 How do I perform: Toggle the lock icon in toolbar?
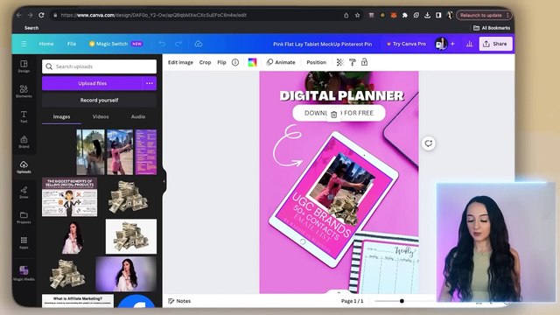click(x=364, y=62)
